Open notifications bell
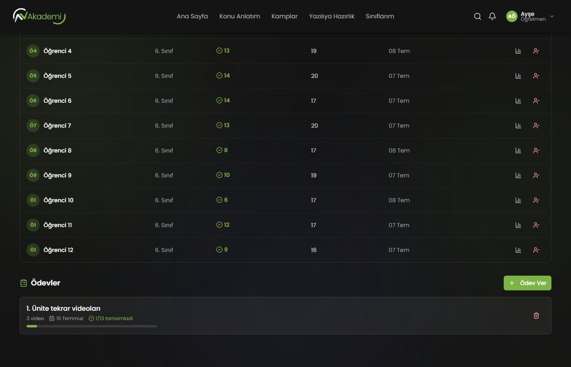The image size is (571, 367). coord(492,16)
